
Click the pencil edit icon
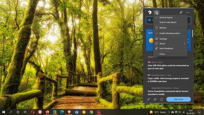pos(149,99)
